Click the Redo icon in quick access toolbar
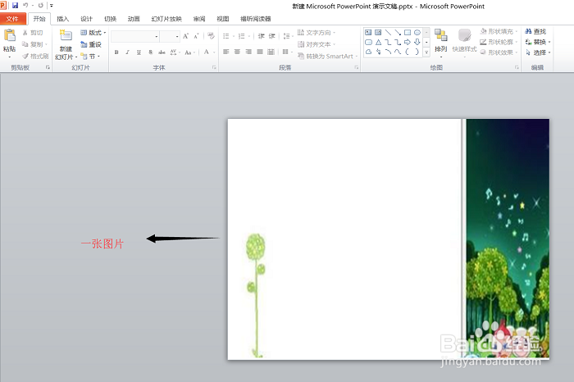Viewport: 574px width, 382px height. coord(40,6)
